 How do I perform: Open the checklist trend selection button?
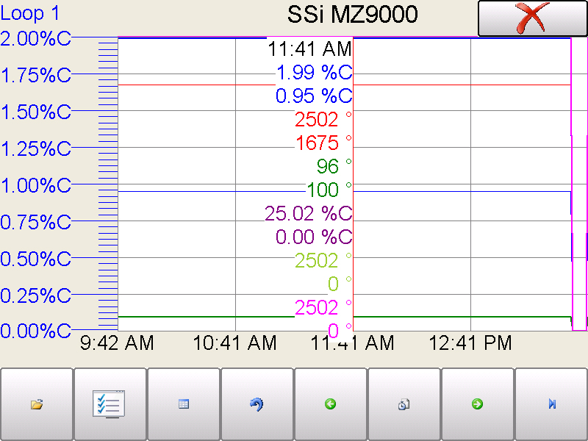click(110, 404)
